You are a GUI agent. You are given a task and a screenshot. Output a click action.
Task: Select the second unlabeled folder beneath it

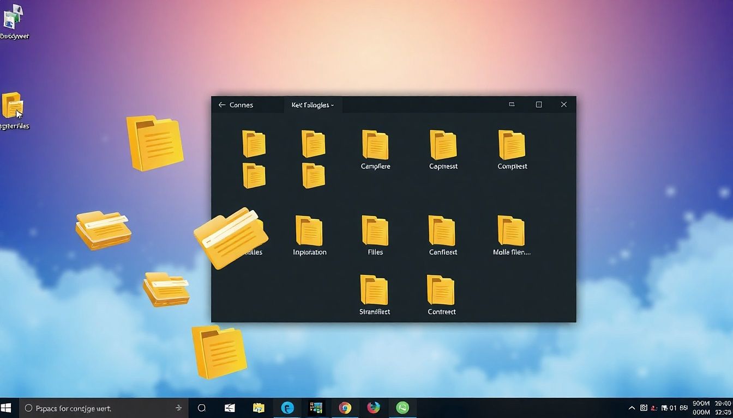[x=254, y=176]
